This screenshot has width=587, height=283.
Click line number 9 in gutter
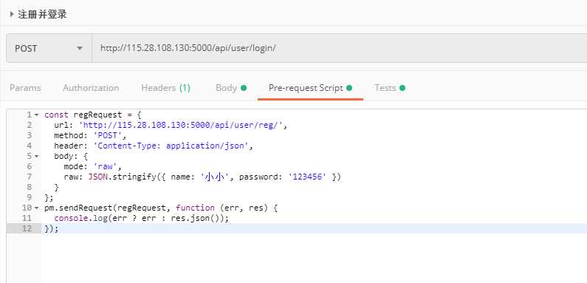(30, 197)
